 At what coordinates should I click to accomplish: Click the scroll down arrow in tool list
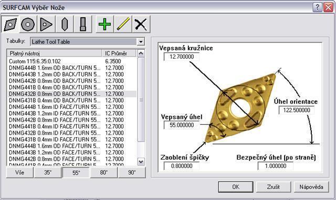tap(141, 162)
